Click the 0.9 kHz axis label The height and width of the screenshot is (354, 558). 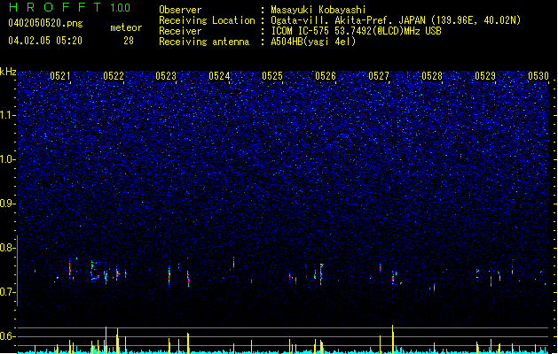coord(8,204)
